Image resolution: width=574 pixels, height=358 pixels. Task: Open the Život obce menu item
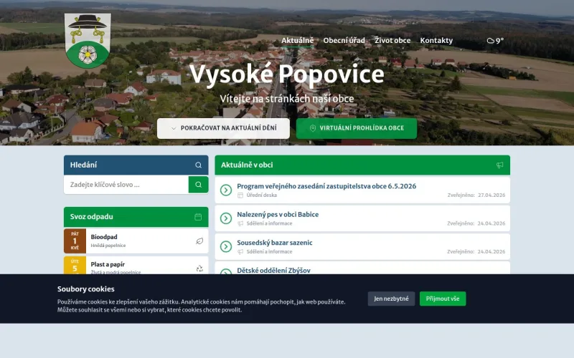coord(392,41)
